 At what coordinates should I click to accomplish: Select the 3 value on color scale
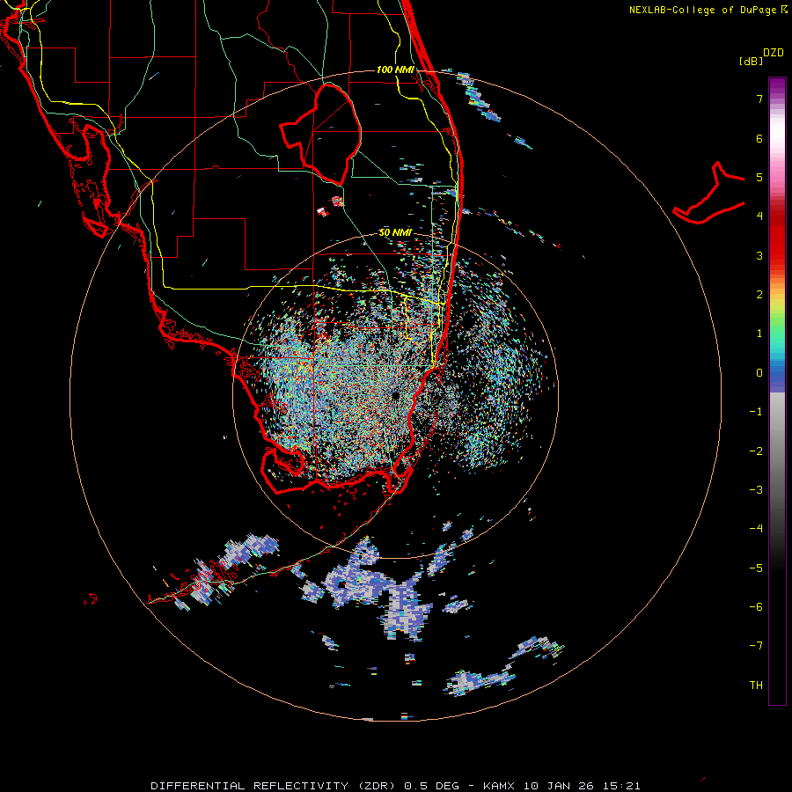tap(759, 255)
